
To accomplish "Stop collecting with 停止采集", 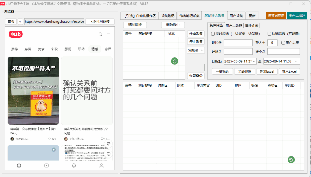I will 196,41.
